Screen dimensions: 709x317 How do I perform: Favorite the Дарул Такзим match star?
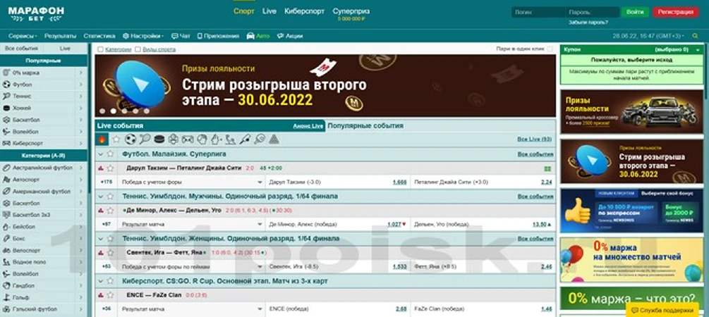(x=110, y=168)
